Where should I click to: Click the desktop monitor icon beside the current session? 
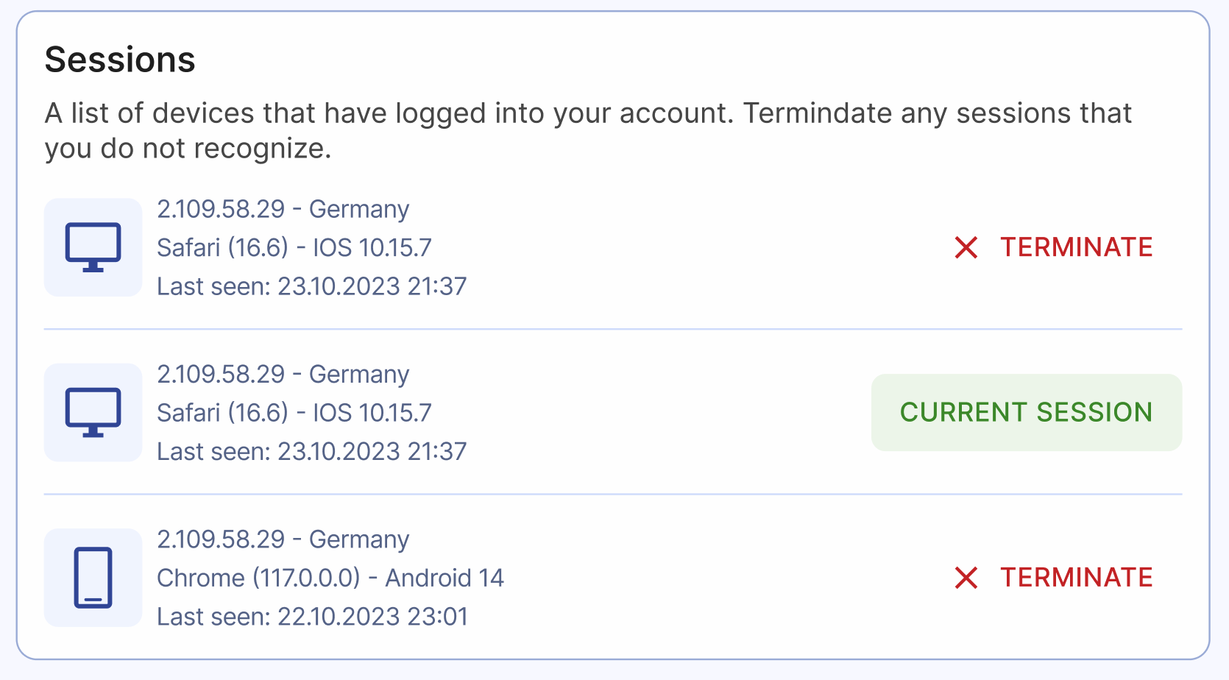pyautogui.click(x=93, y=412)
